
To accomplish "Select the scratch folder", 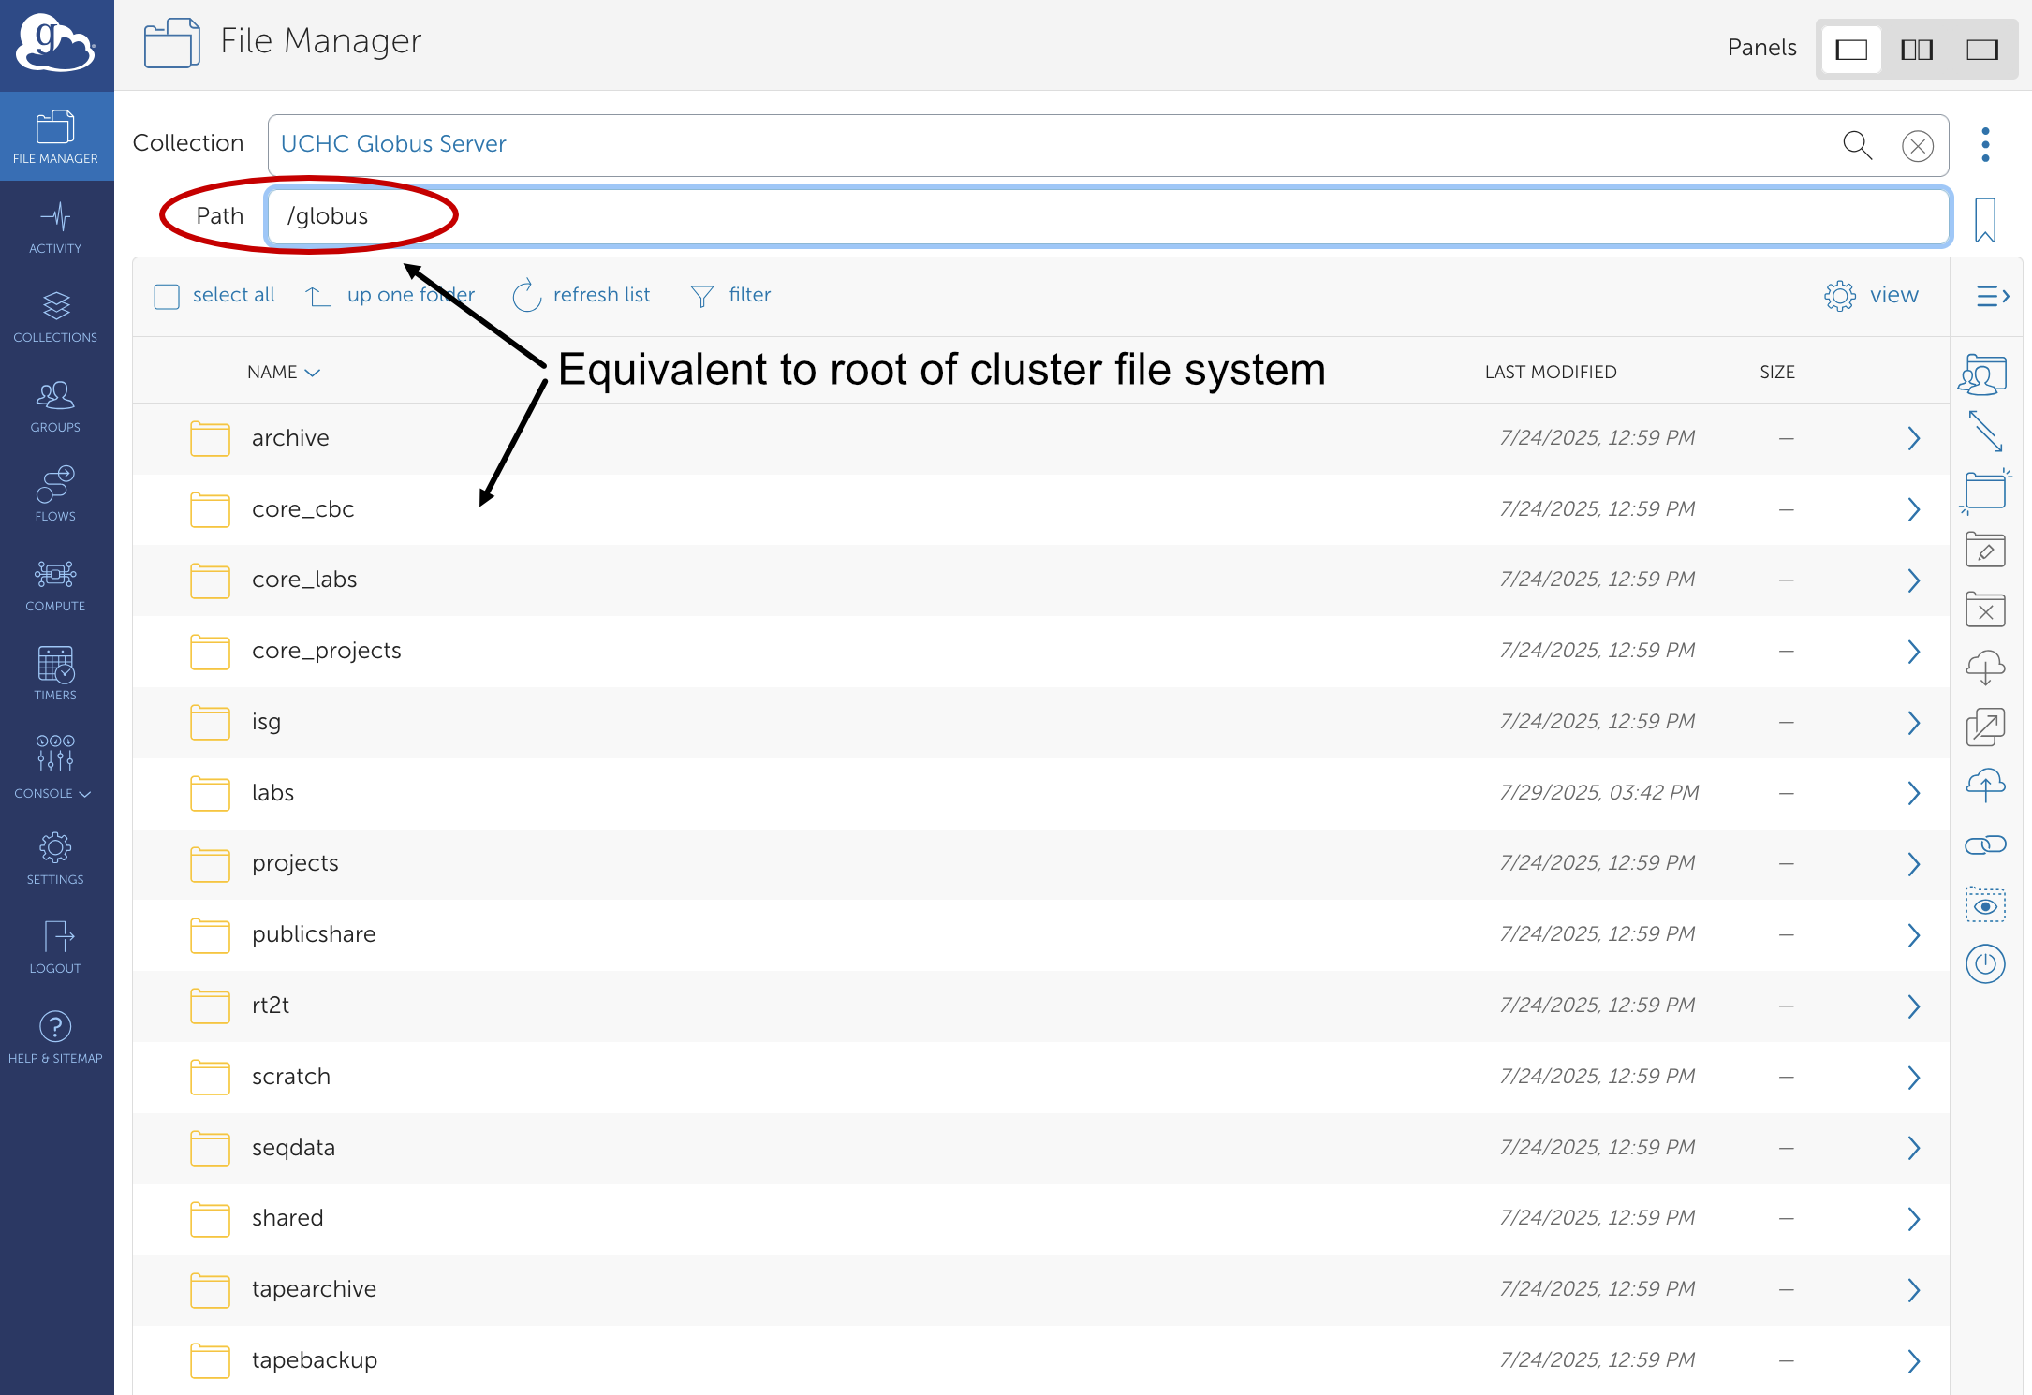I will click(x=1040, y=1078).
